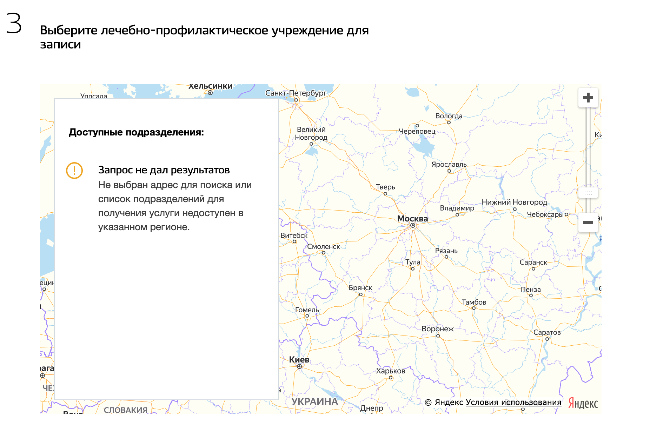
Task: Select Саратов on the map
Action: (547, 332)
